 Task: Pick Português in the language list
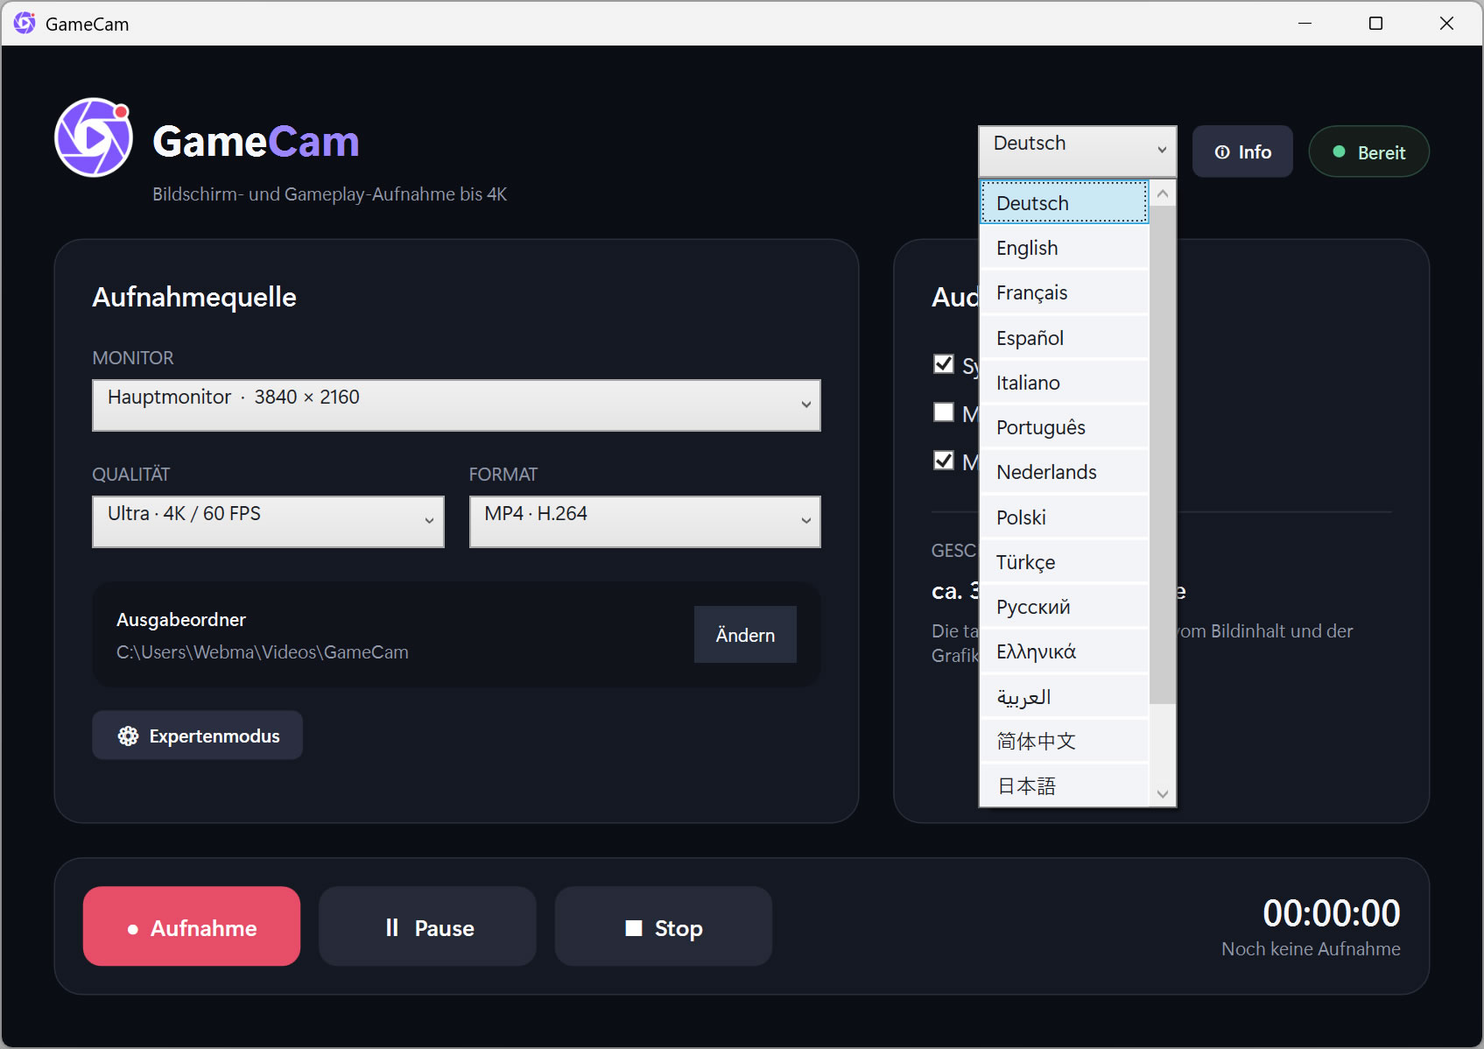click(1064, 427)
